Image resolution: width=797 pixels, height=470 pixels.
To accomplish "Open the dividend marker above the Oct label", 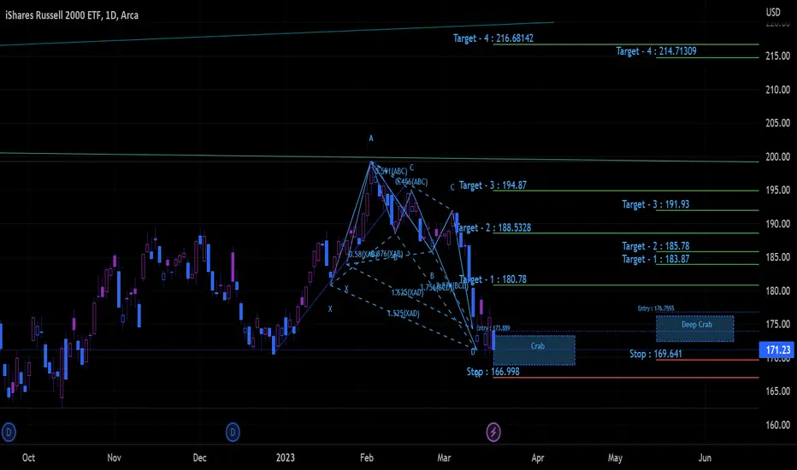I will (x=9, y=432).
